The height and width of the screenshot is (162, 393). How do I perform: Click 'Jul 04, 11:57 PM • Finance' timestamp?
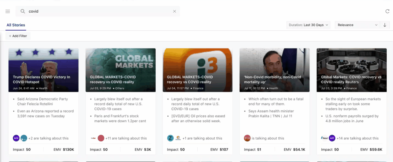tap(185, 88)
